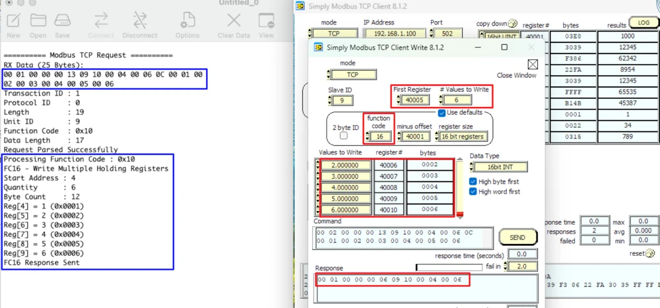Click the Disconnect toolbar icon
This screenshot has height=308, width=660.
pos(140,20)
